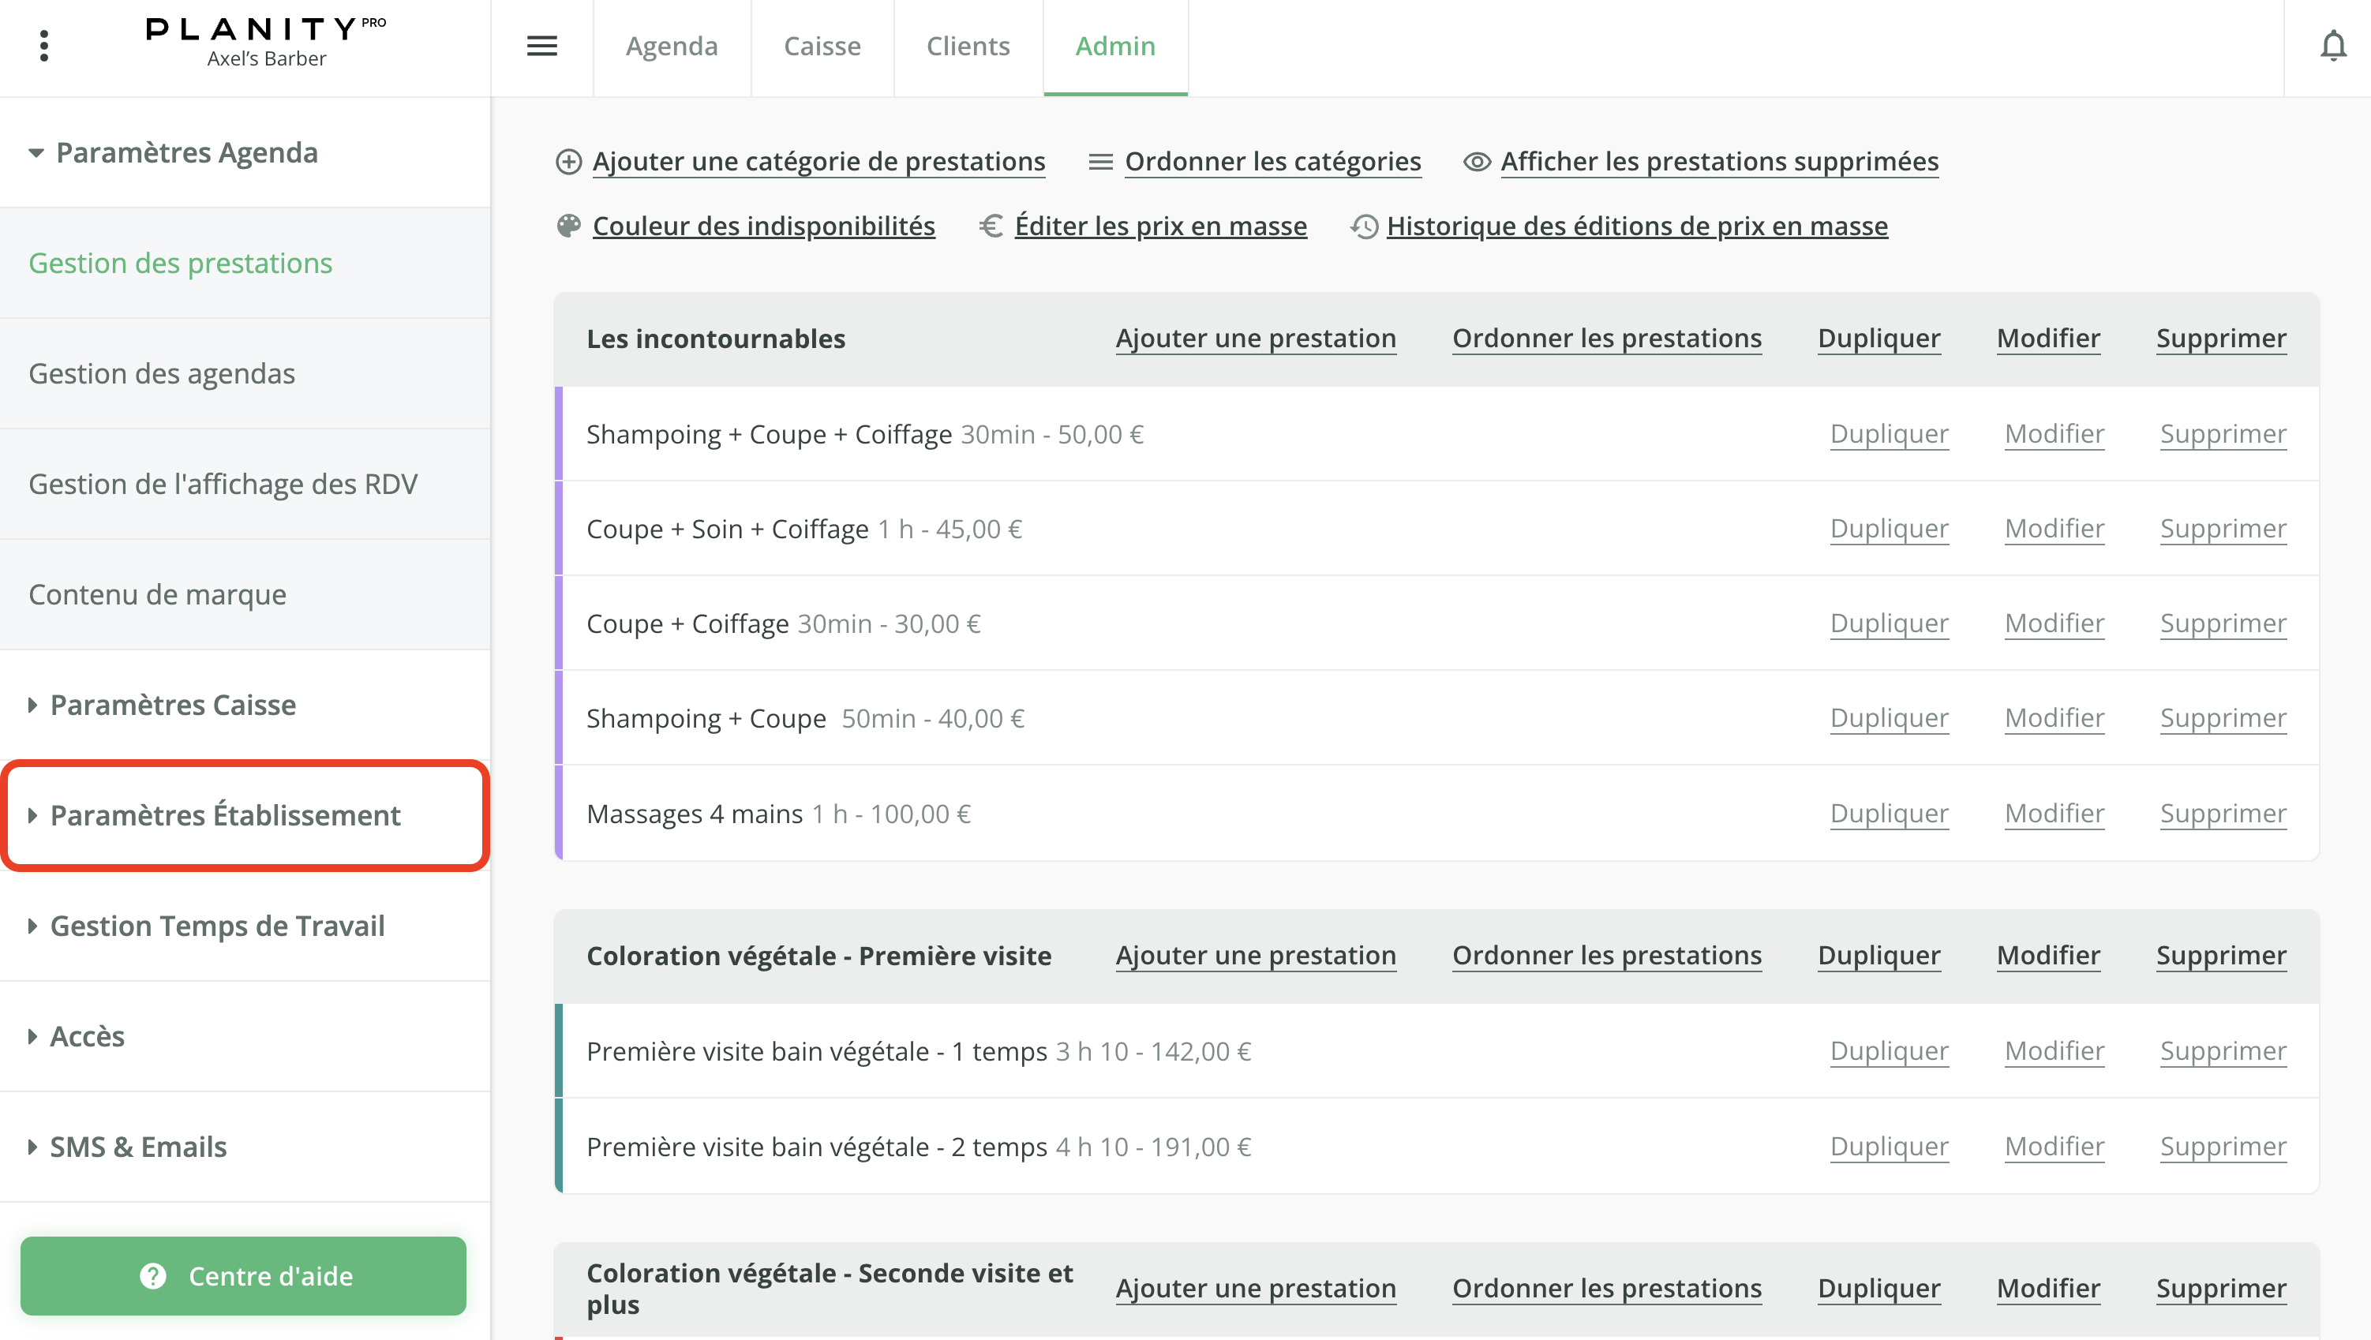Expand the Paramètres Caisse section
The height and width of the screenshot is (1340, 2371).
172,704
